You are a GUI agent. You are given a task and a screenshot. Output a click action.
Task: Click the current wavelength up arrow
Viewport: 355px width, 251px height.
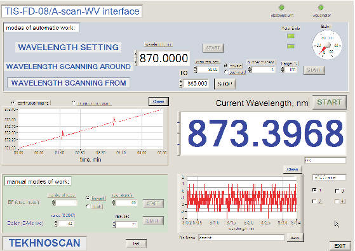tap(178, 122)
